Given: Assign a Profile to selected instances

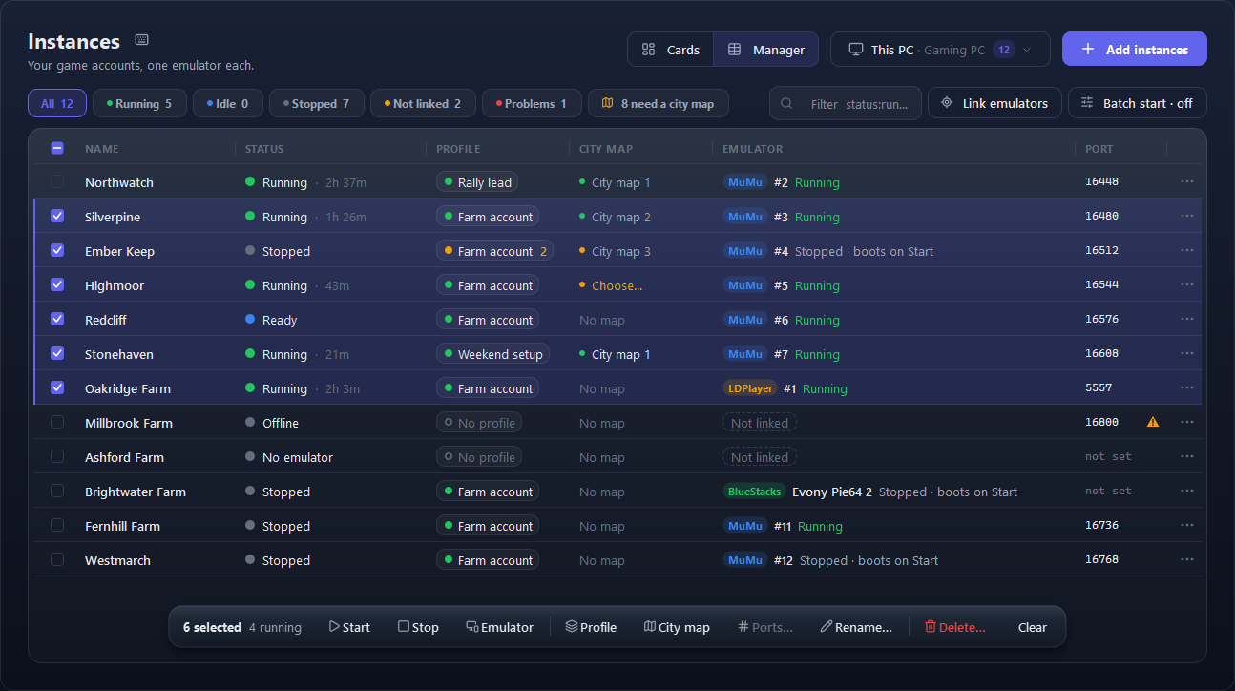Looking at the screenshot, I should pos(591,627).
